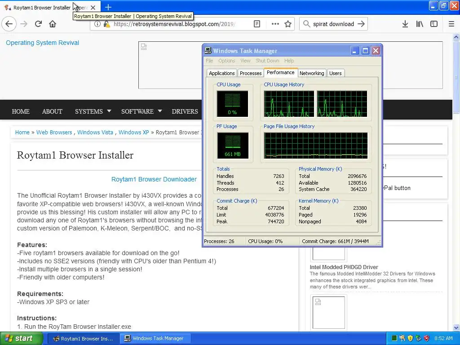Image resolution: width=460 pixels, height=345 pixels.
Task: Open the browser hamburger menu
Action: click(x=451, y=24)
